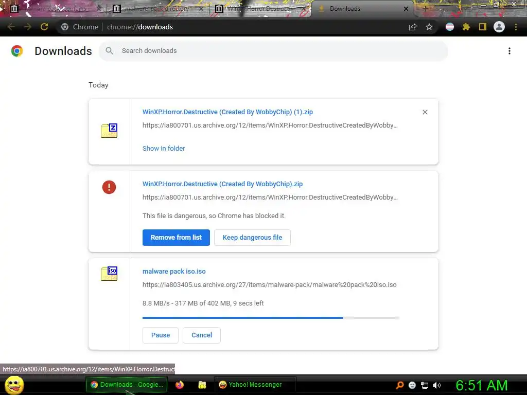Click the browser forward arrow
The image size is (527, 395).
tap(28, 27)
